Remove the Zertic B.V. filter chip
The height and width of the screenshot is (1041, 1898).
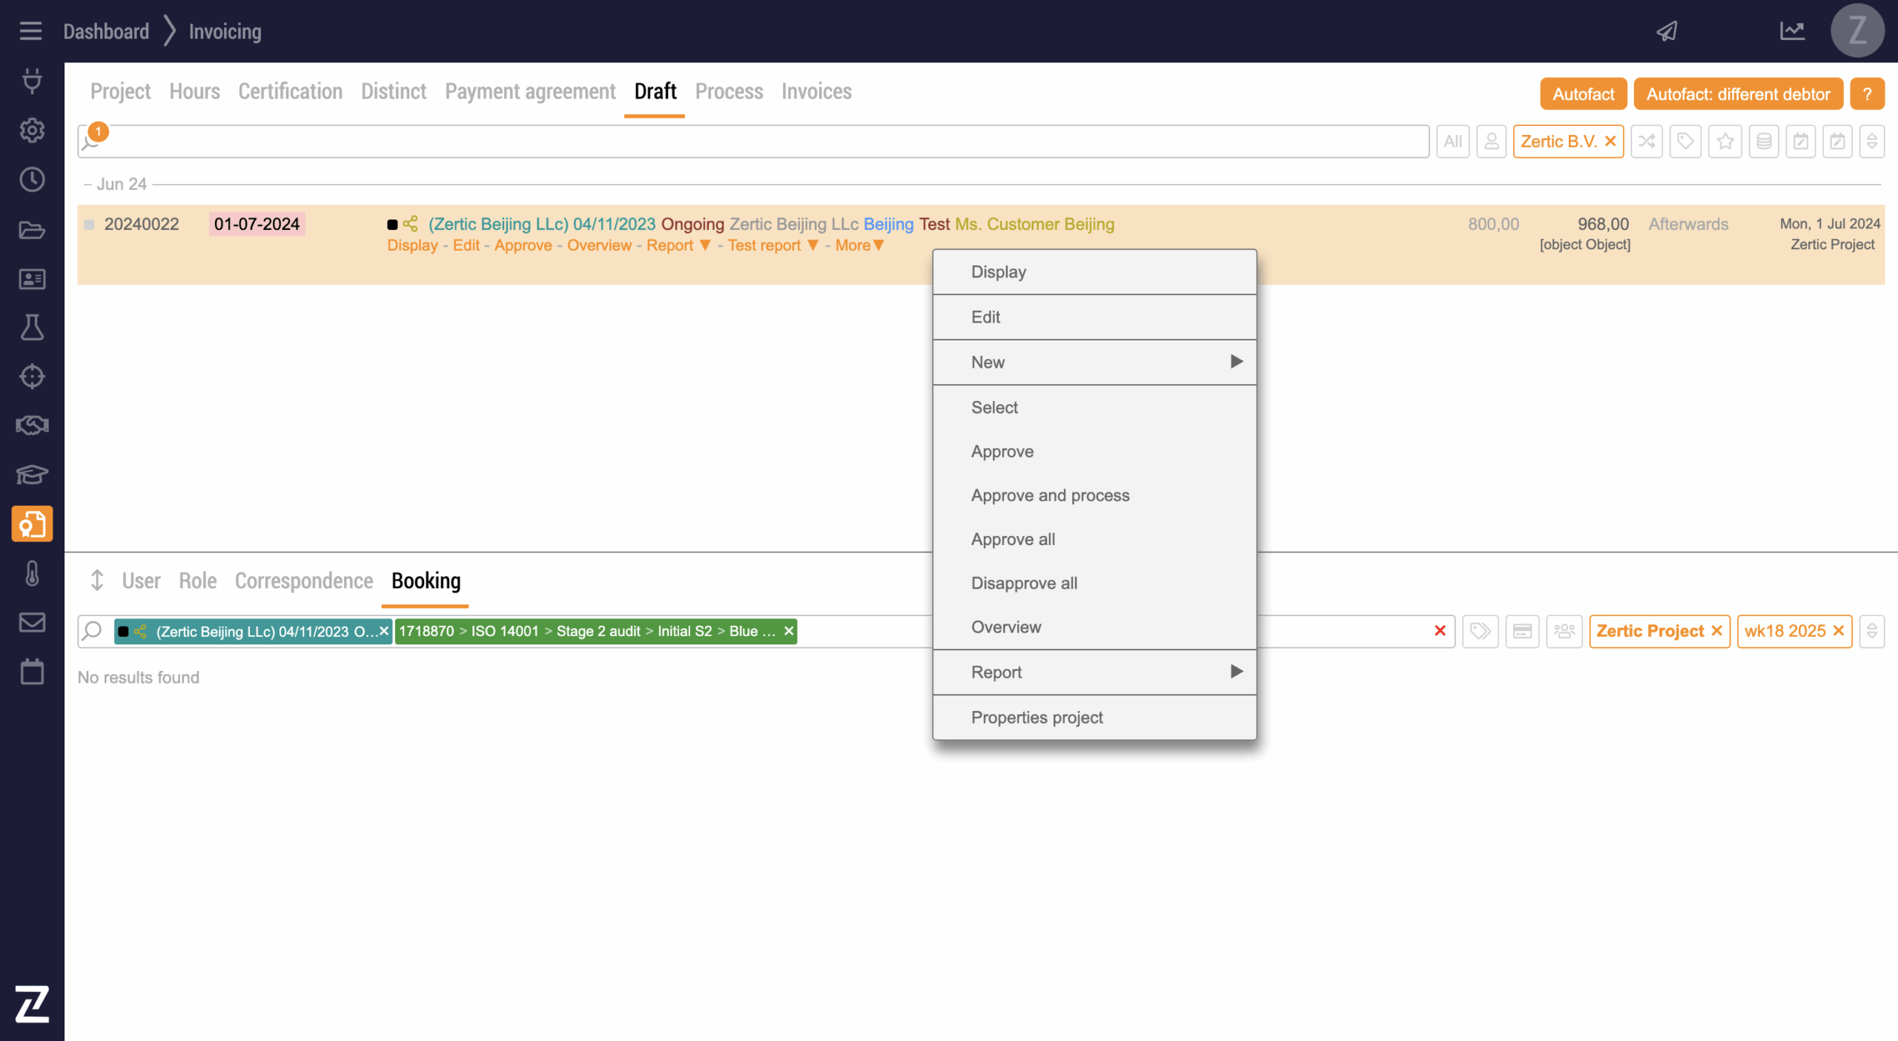click(x=1610, y=142)
